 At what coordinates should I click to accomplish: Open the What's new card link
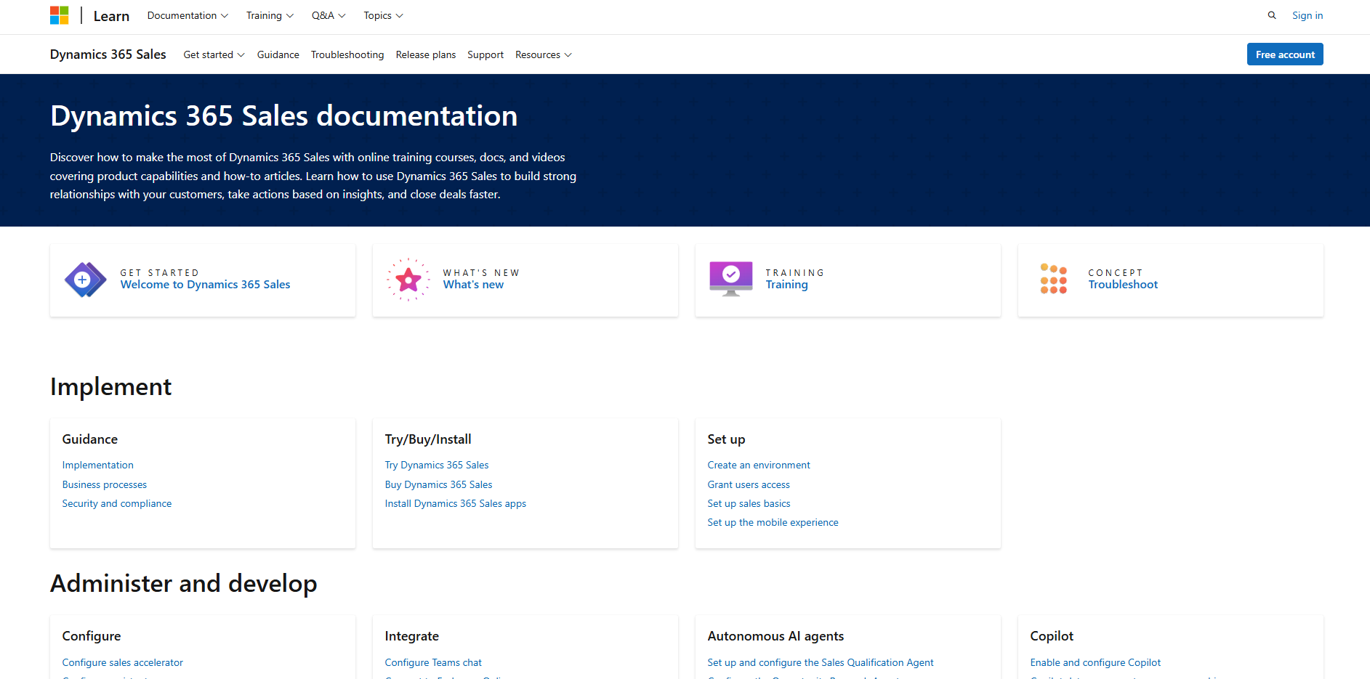473,285
